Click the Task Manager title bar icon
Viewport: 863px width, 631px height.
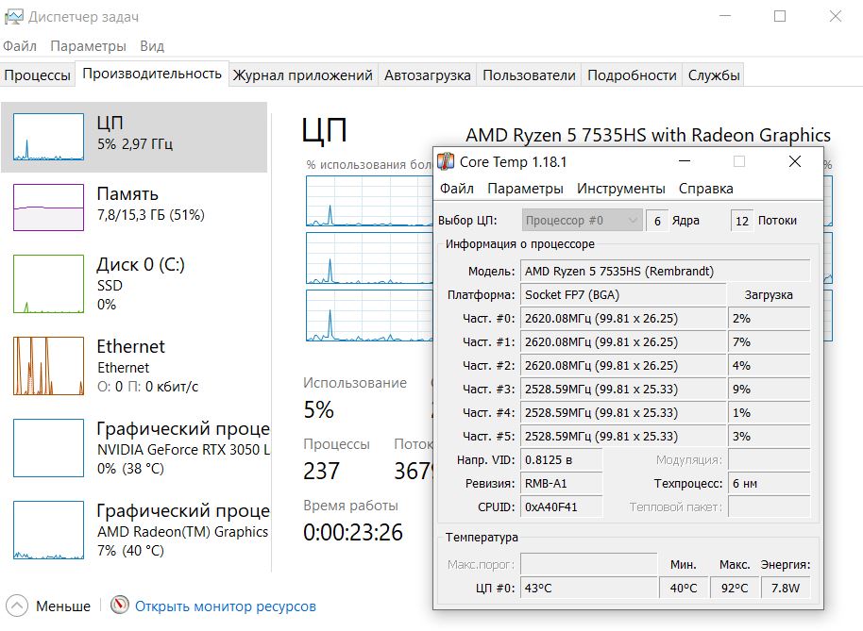tap(13, 16)
